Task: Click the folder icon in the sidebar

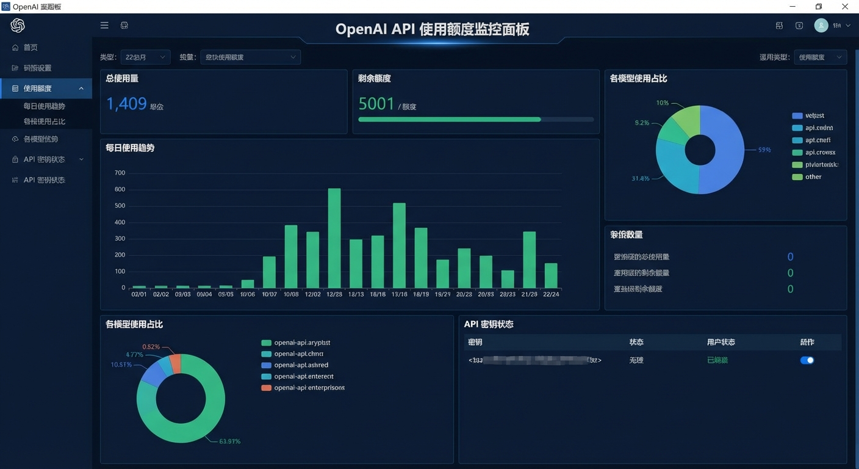Action: [x=15, y=68]
